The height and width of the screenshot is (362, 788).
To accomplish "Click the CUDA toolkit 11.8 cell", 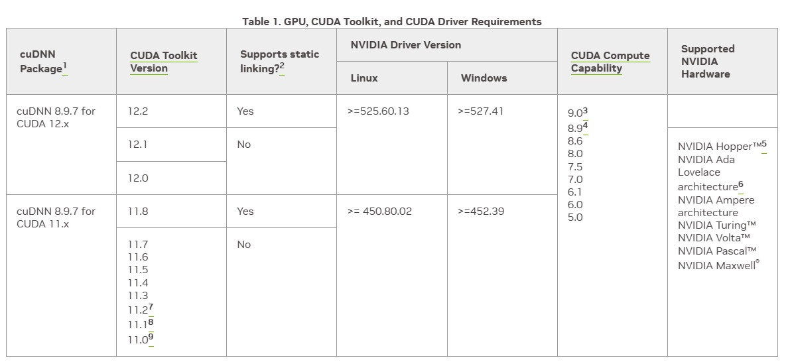I will tap(171, 211).
